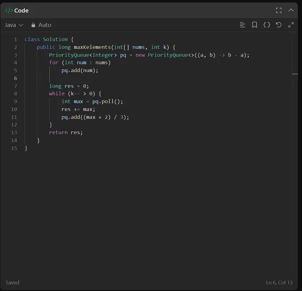This screenshot has width=302, height=291.
Task: Click the 'res += max;' statement
Action: tap(78, 109)
